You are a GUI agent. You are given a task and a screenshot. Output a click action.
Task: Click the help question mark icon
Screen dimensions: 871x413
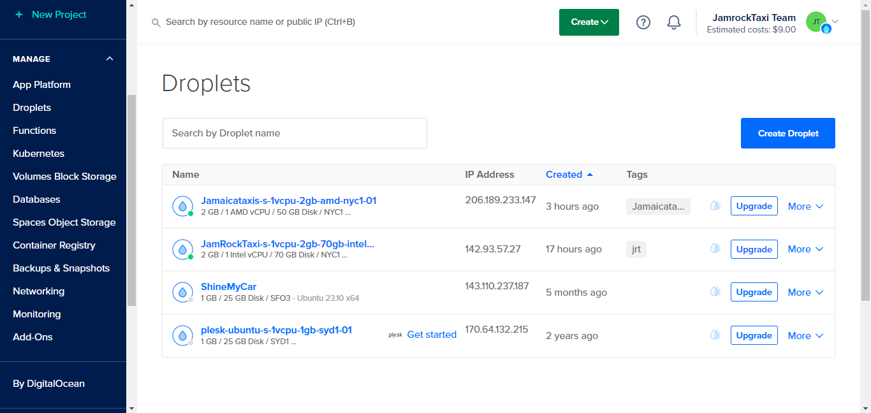[x=643, y=22]
